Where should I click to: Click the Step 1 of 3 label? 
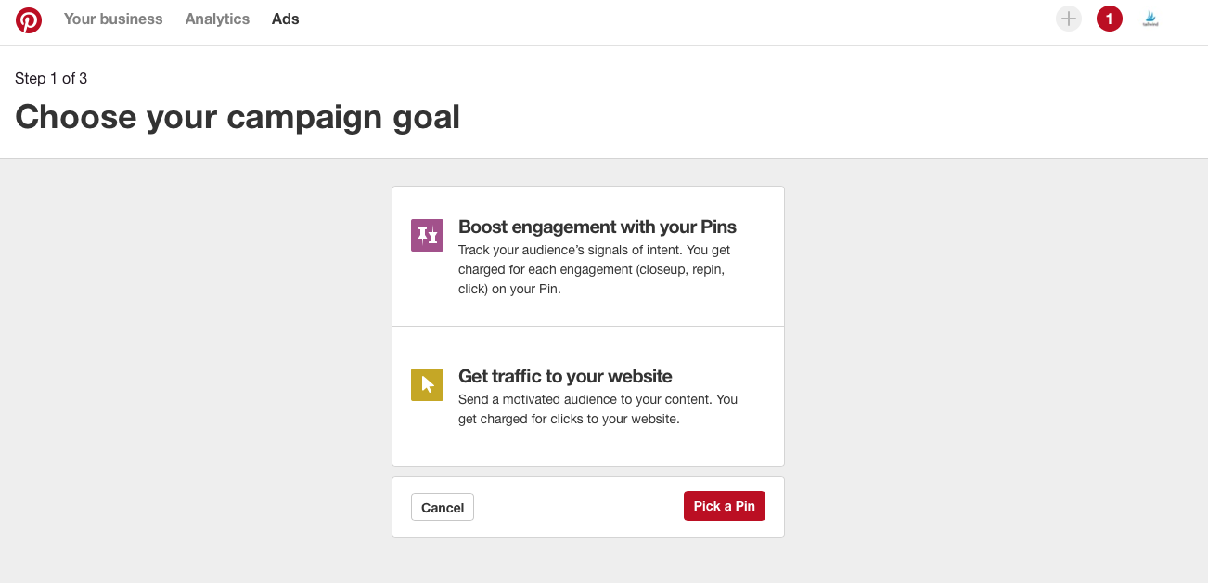point(51,79)
